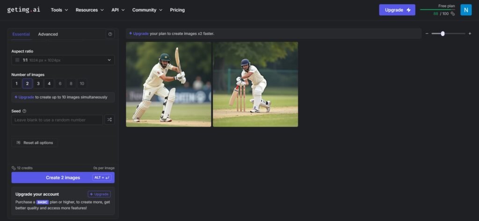The height and width of the screenshot is (221, 479).
Task: Expand the Aspect ratio 1:1 dropdown
Action: pyautogui.click(x=63, y=60)
